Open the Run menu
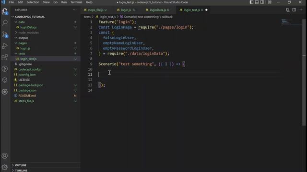The height and width of the screenshot is (172, 307). (64, 2)
